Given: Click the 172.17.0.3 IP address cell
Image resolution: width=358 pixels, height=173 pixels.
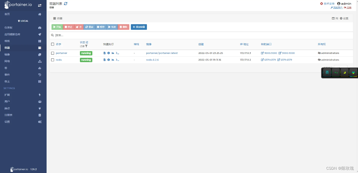Looking at the screenshot, I should point(246,53).
